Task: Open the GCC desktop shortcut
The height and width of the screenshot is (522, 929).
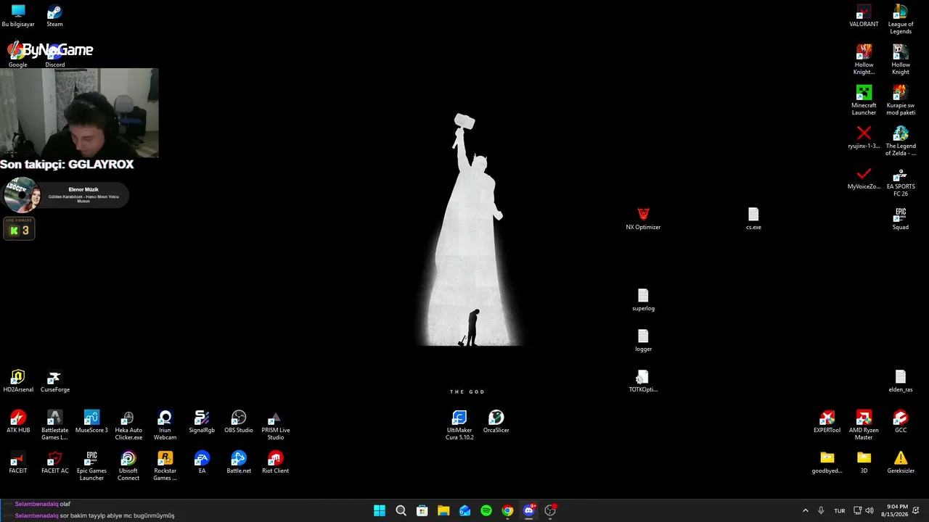Action: 901,422
